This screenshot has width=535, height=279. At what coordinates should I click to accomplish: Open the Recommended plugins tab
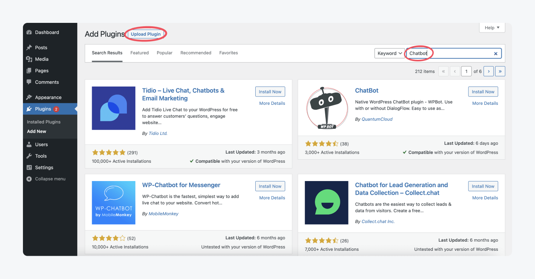tap(196, 53)
